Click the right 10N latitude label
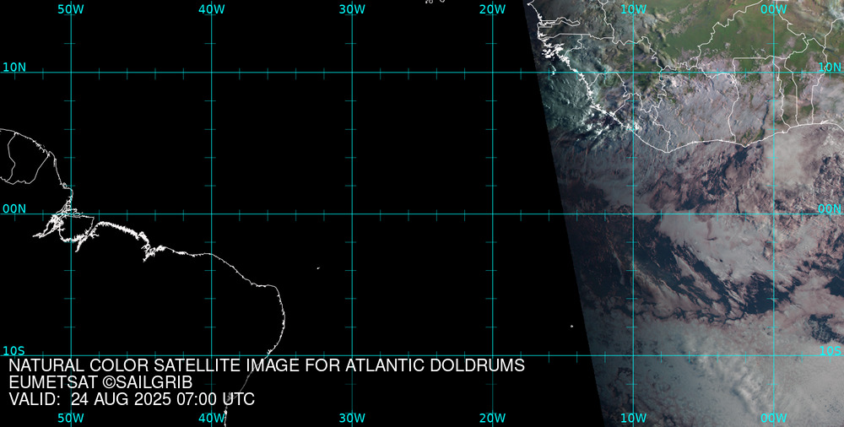Screen dimensions: 844x427 [830, 68]
